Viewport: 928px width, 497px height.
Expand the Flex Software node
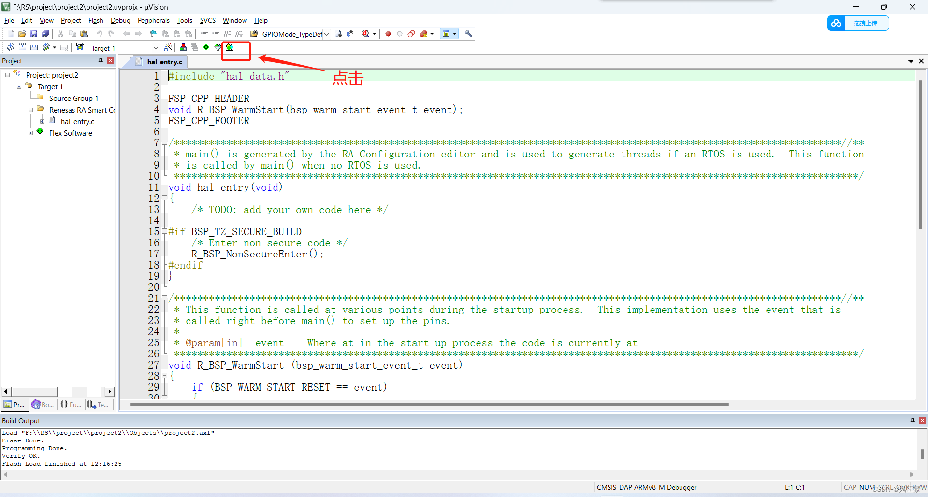coord(31,133)
